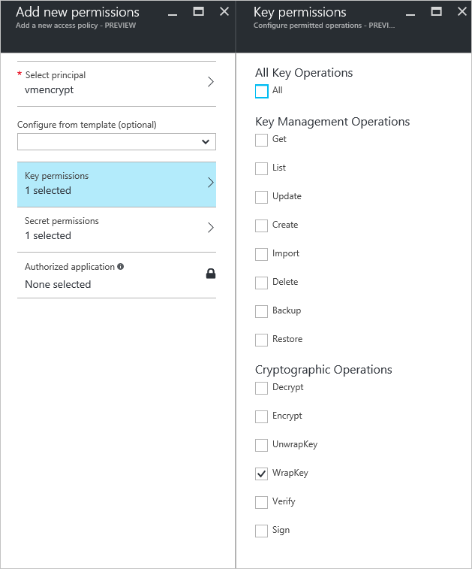The height and width of the screenshot is (569, 472).
Task: Maximize the Add new permissions blade
Action: (199, 11)
